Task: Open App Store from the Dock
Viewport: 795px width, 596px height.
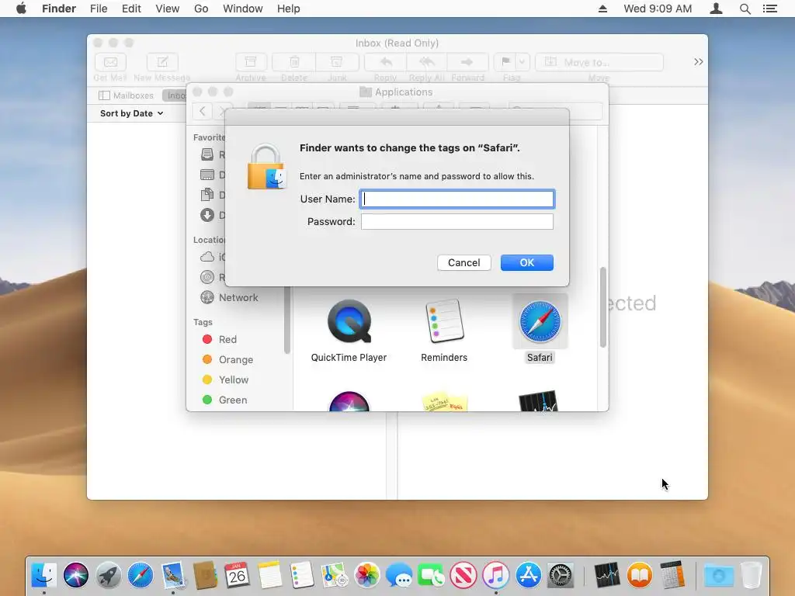Action: [528, 575]
